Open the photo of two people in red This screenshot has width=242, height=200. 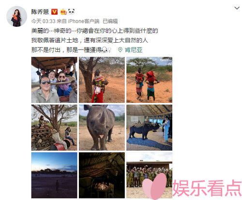150,80
